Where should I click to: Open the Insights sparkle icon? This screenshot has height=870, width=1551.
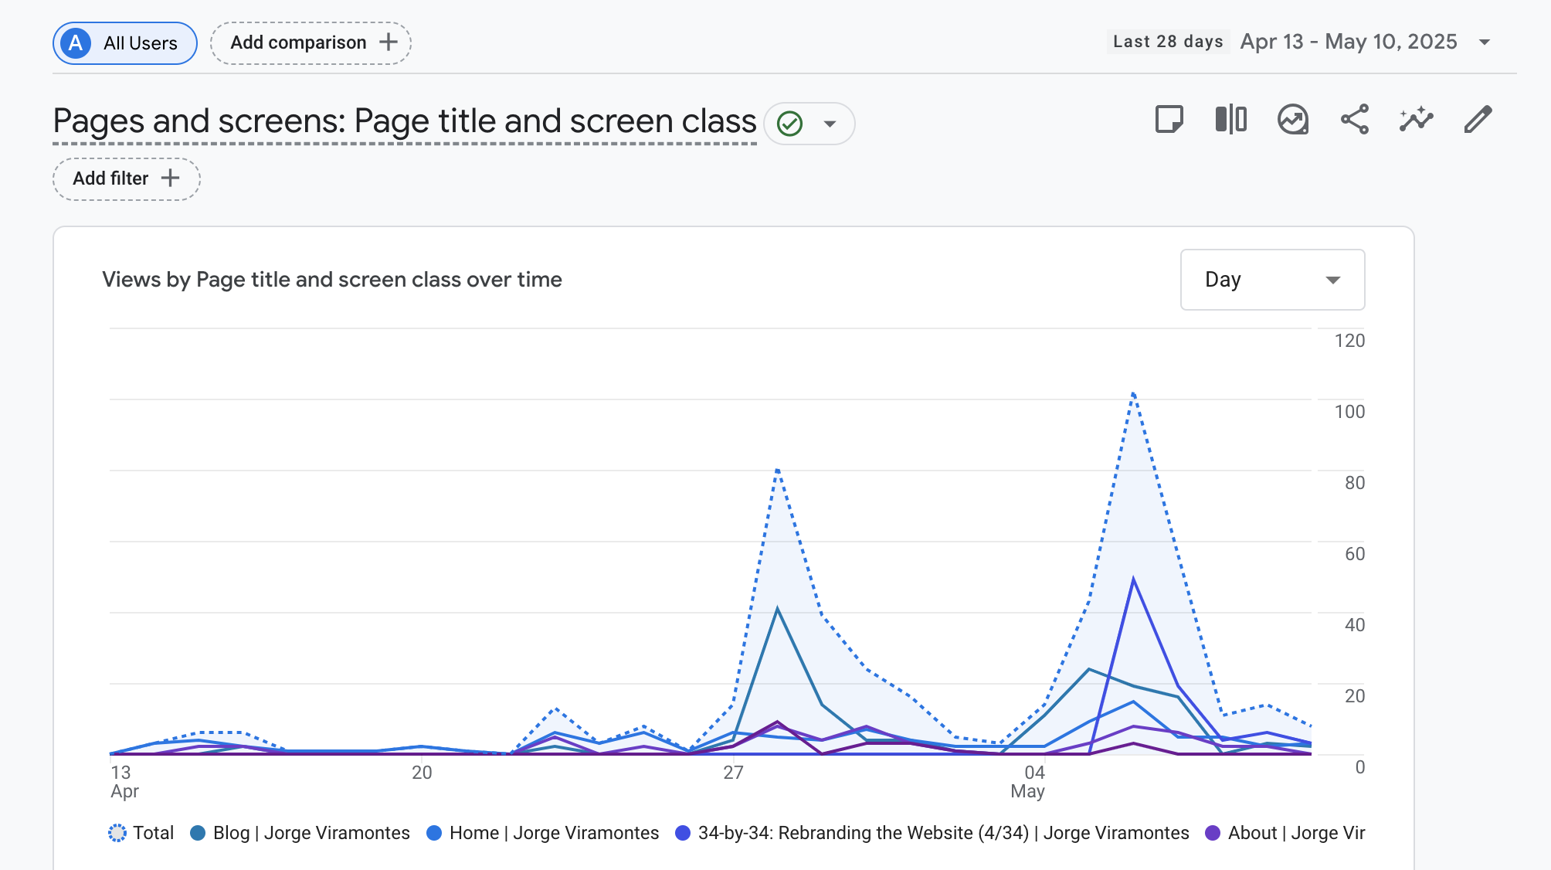[x=1416, y=120]
